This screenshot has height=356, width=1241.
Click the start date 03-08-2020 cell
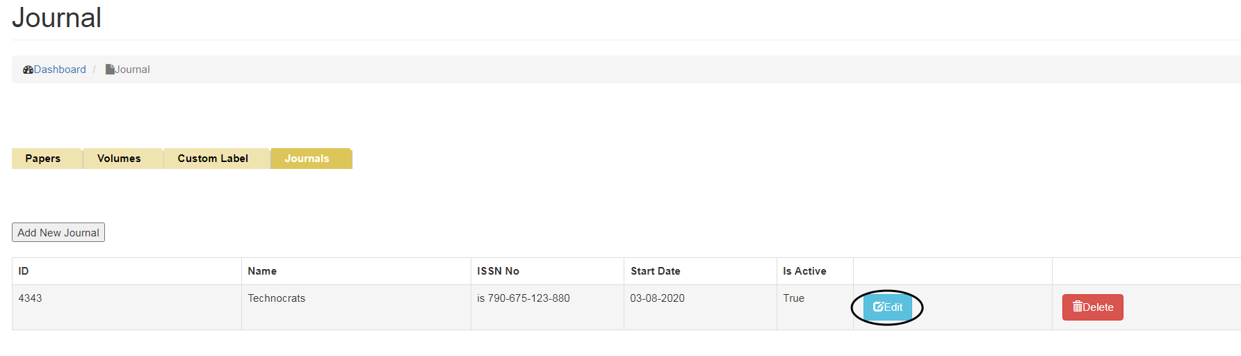(657, 298)
